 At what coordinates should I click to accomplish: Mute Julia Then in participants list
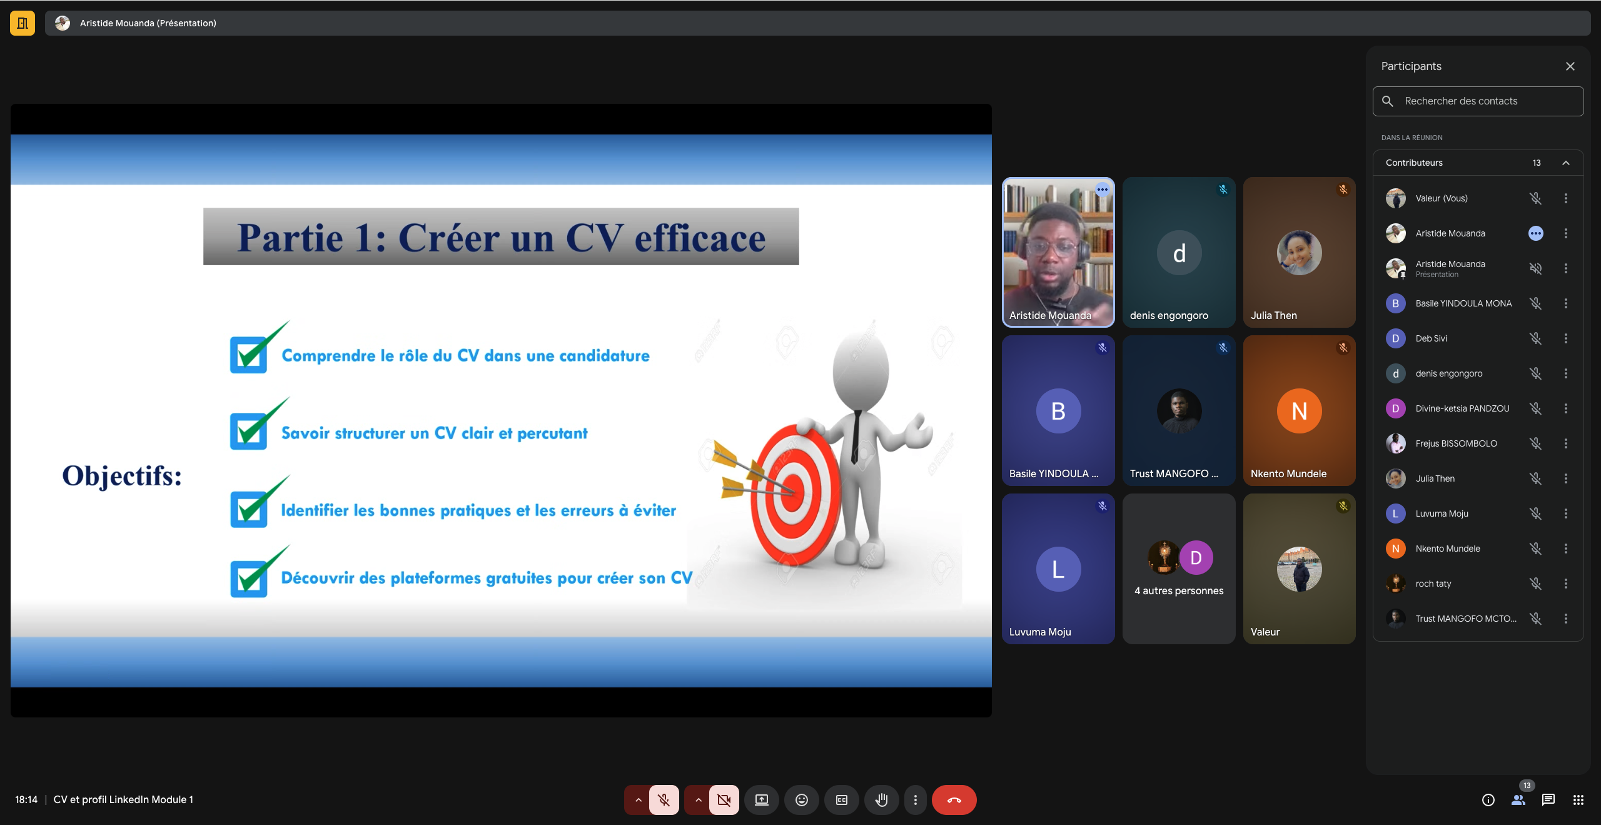click(1535, 478)
